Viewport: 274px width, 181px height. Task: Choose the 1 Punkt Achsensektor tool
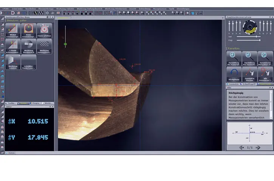click(x=12, y=46)
